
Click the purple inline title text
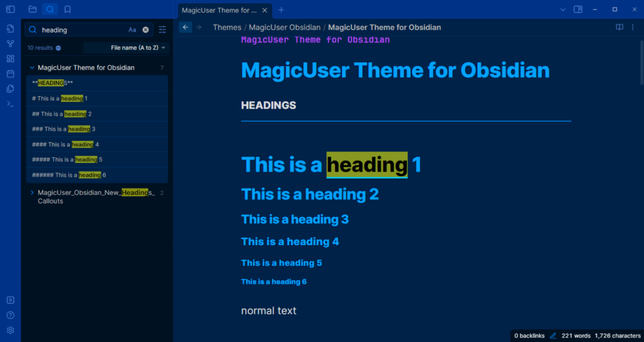coord(316,40)
